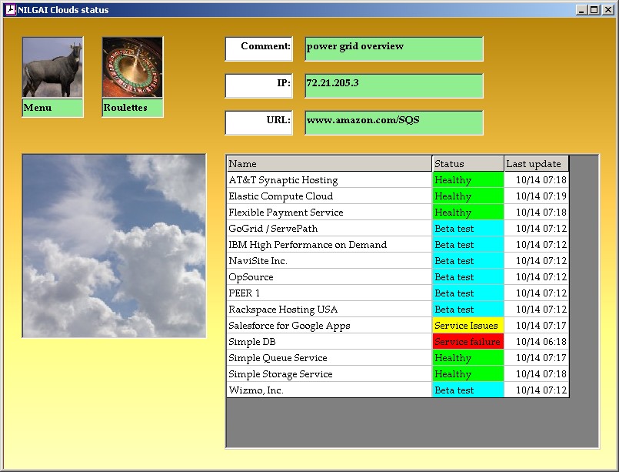Click last update time of Salesforce for Google Apps
619x472 pixels.
click(537, 326)
